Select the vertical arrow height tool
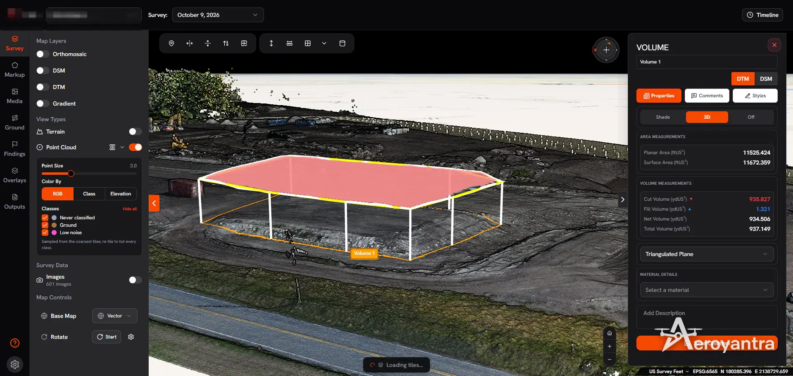 pos(271,43)
